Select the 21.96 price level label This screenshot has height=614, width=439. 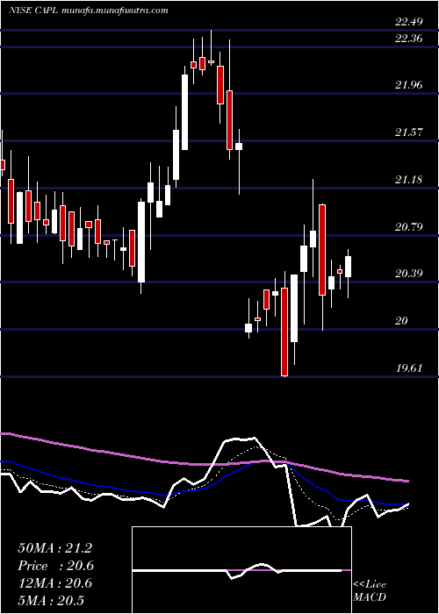409,84
